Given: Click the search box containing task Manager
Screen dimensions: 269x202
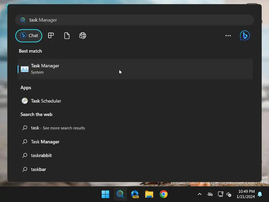Looking at the screenshot, I should (x=134, y=20).
